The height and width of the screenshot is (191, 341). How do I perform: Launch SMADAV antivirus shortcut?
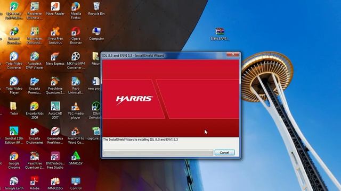pos(76,159)
